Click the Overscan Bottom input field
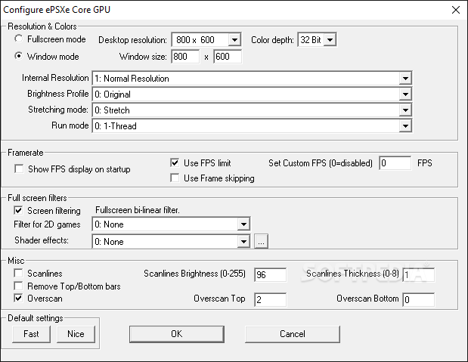Screen dimensions: 468x362 coord(418,299)
